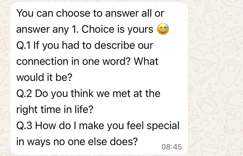
Task: Click the 'in ways no one else does?' line
Action: pyautogui.click(x=77, y=141)
